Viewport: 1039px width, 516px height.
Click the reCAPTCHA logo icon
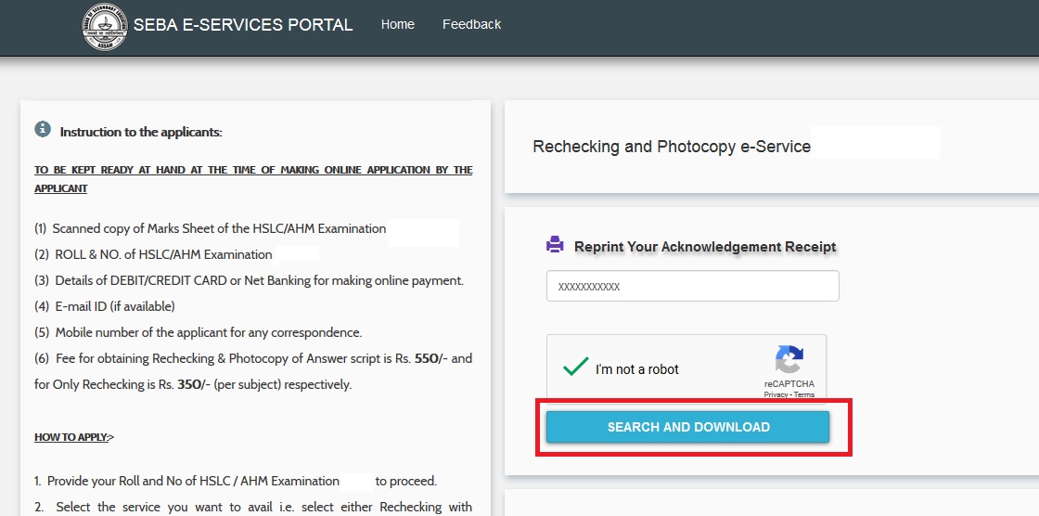[x=789, y=360]
